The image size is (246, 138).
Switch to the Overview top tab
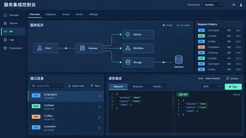pos(35,15)
